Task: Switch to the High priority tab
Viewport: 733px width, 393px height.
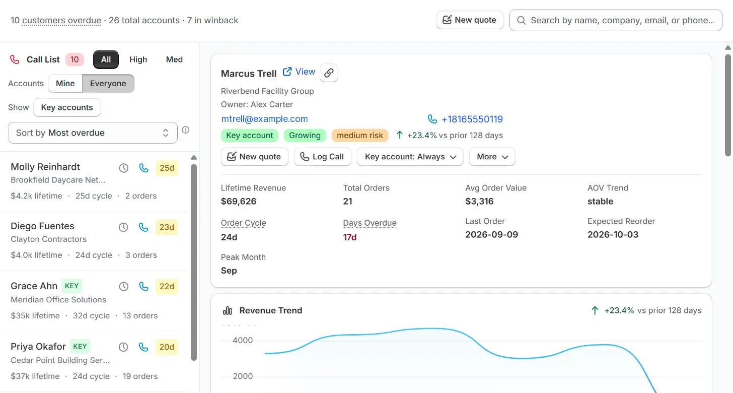Action: (138, 59)
